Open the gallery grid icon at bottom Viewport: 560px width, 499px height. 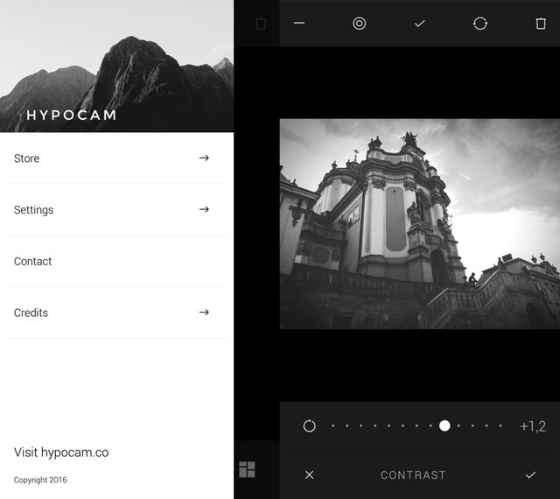click(247, 470)
